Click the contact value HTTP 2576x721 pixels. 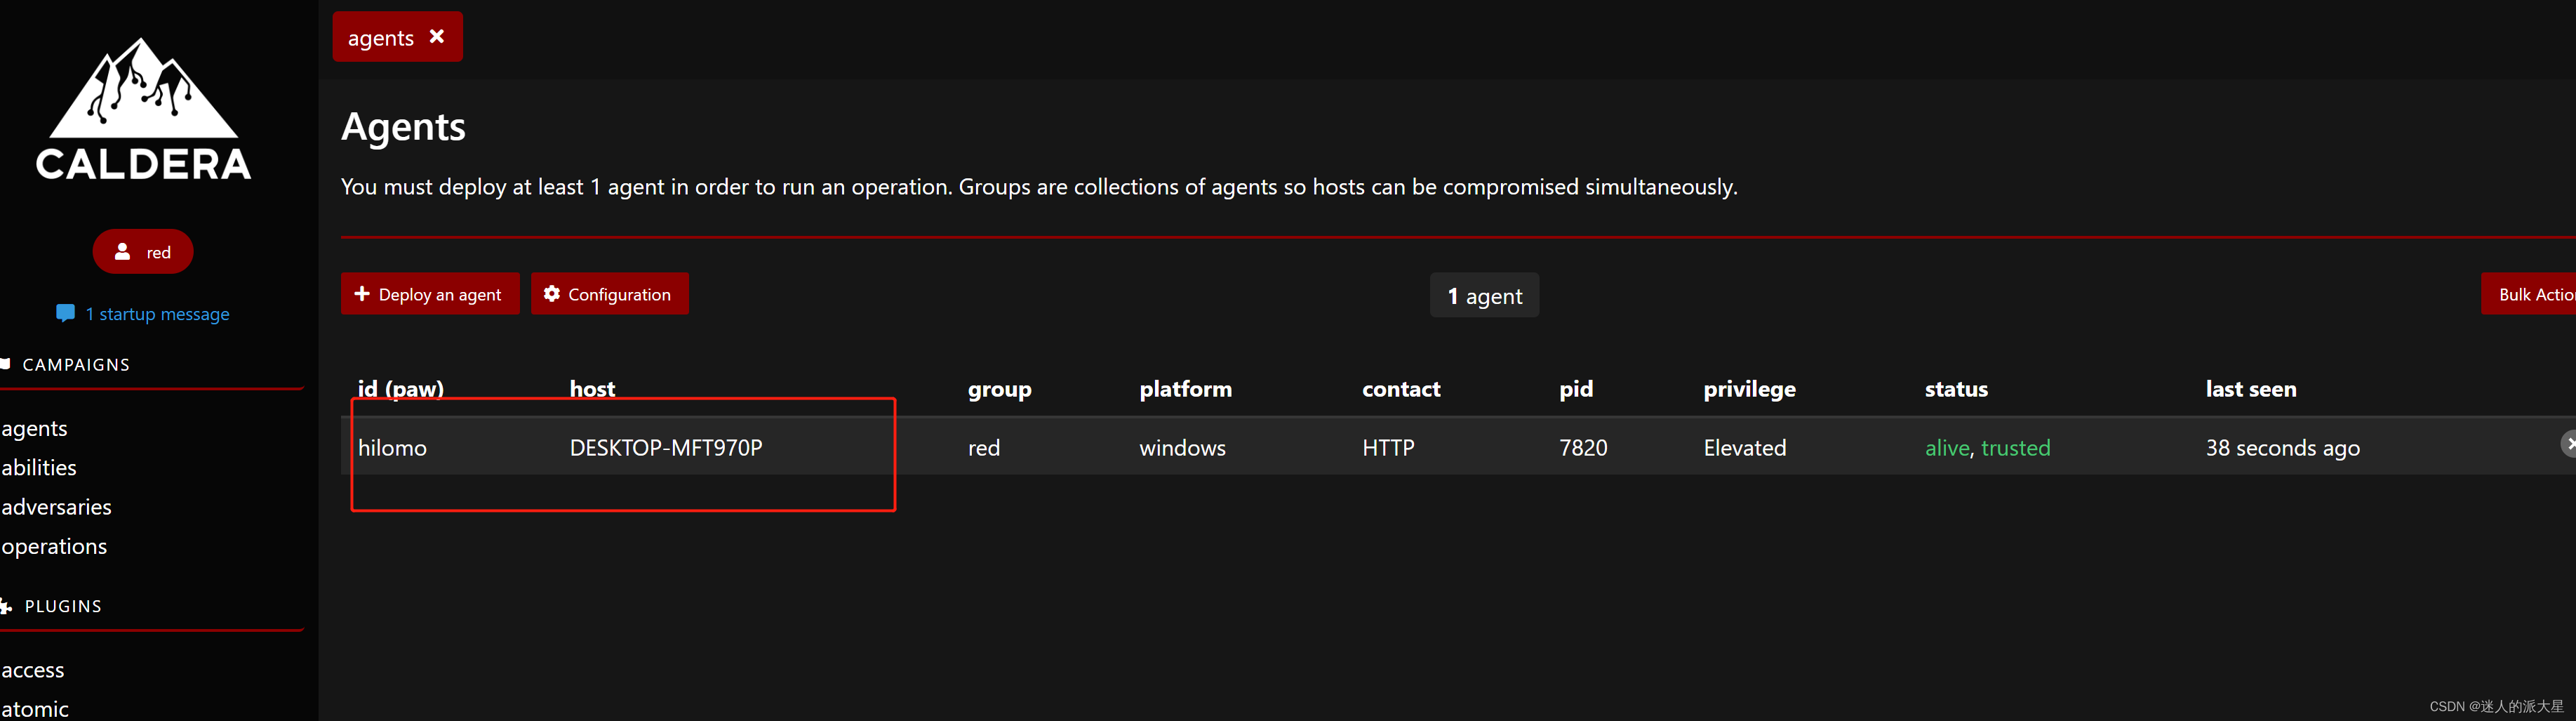(x=1388, y=448)
